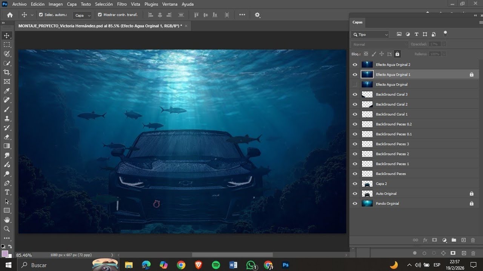Open the Edición menu
The height and width of the screenshot is (271, 483).
click(x=37, y=4)
